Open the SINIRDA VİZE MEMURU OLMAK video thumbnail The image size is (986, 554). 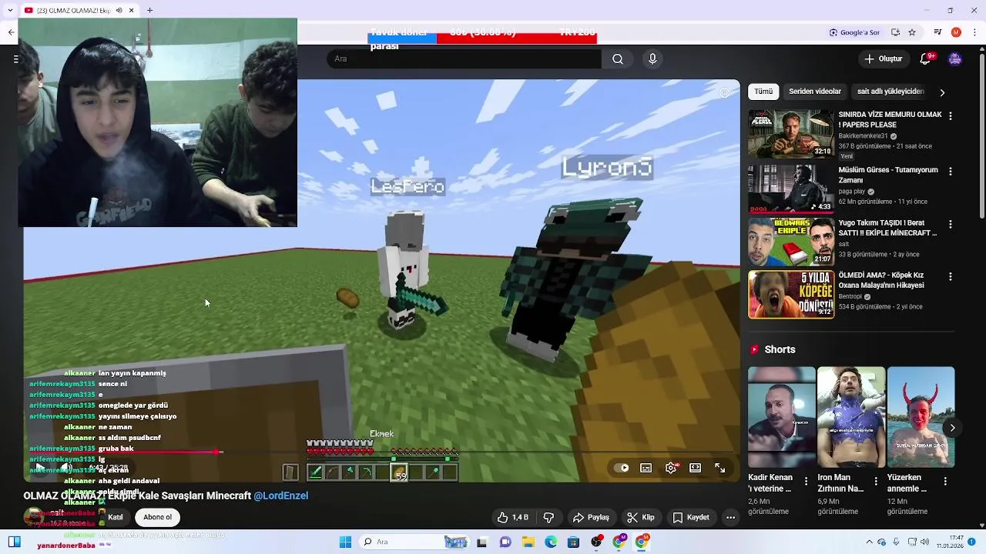point(791,134)
